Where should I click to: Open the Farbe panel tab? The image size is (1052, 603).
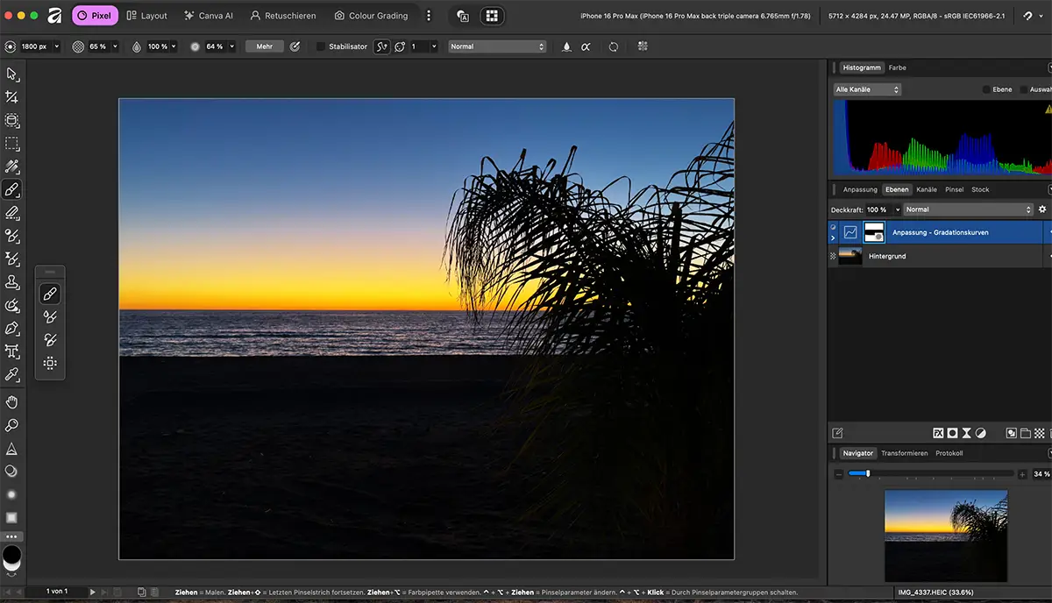[x=897, y=67]
